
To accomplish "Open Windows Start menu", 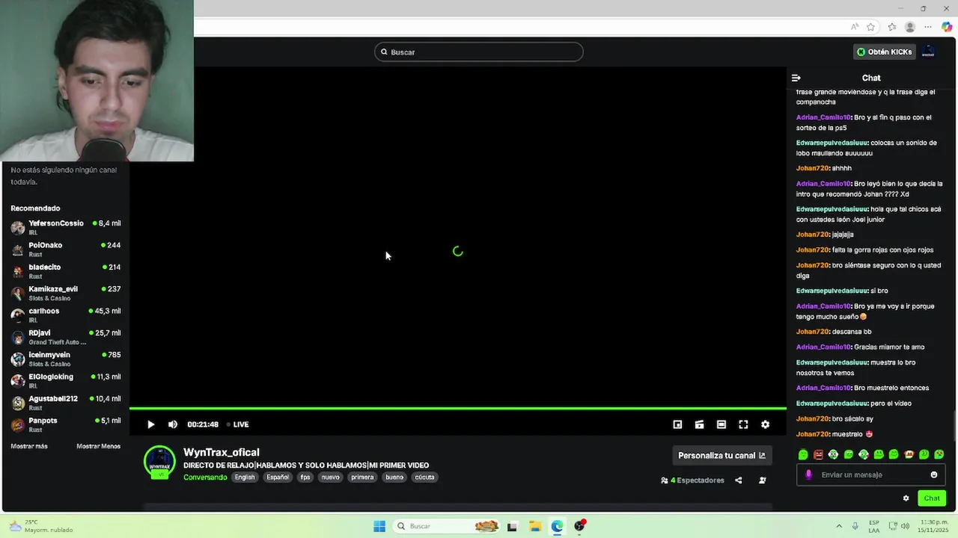I will coord(379,526).
